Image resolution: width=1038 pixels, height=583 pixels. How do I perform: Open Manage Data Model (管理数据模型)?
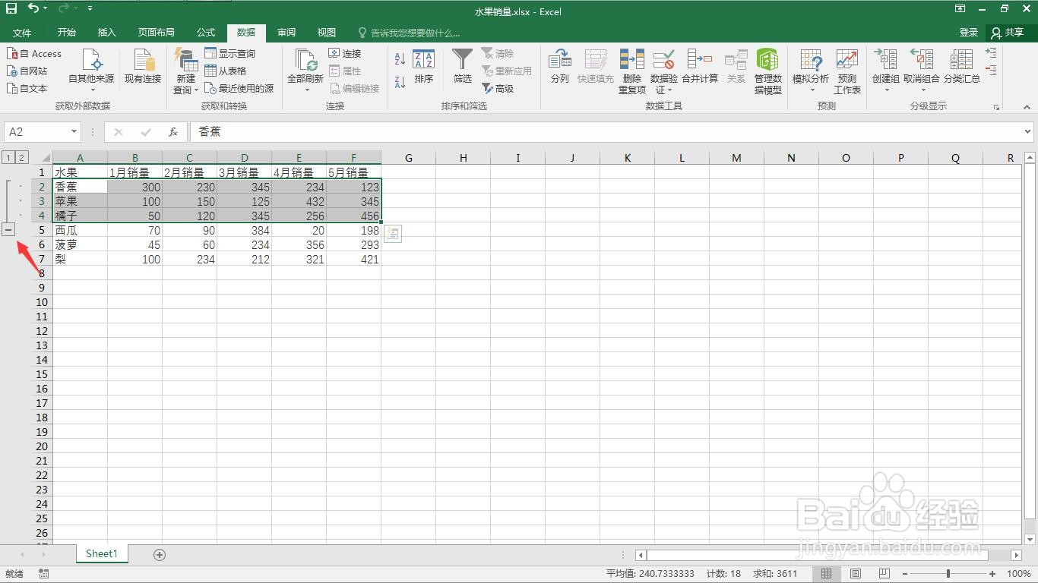(767, 71)
